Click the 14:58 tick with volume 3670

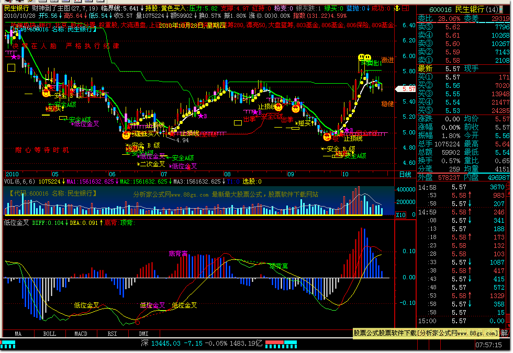pos(462,187)
